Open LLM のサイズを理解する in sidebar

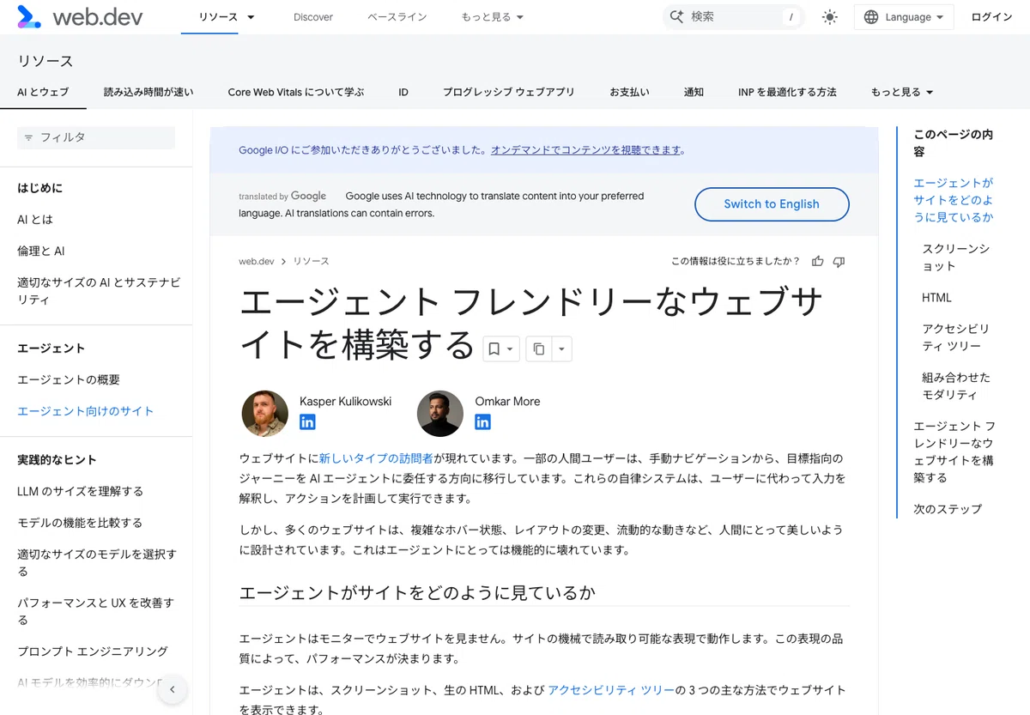pyautogui.click(x=81, y=492)
